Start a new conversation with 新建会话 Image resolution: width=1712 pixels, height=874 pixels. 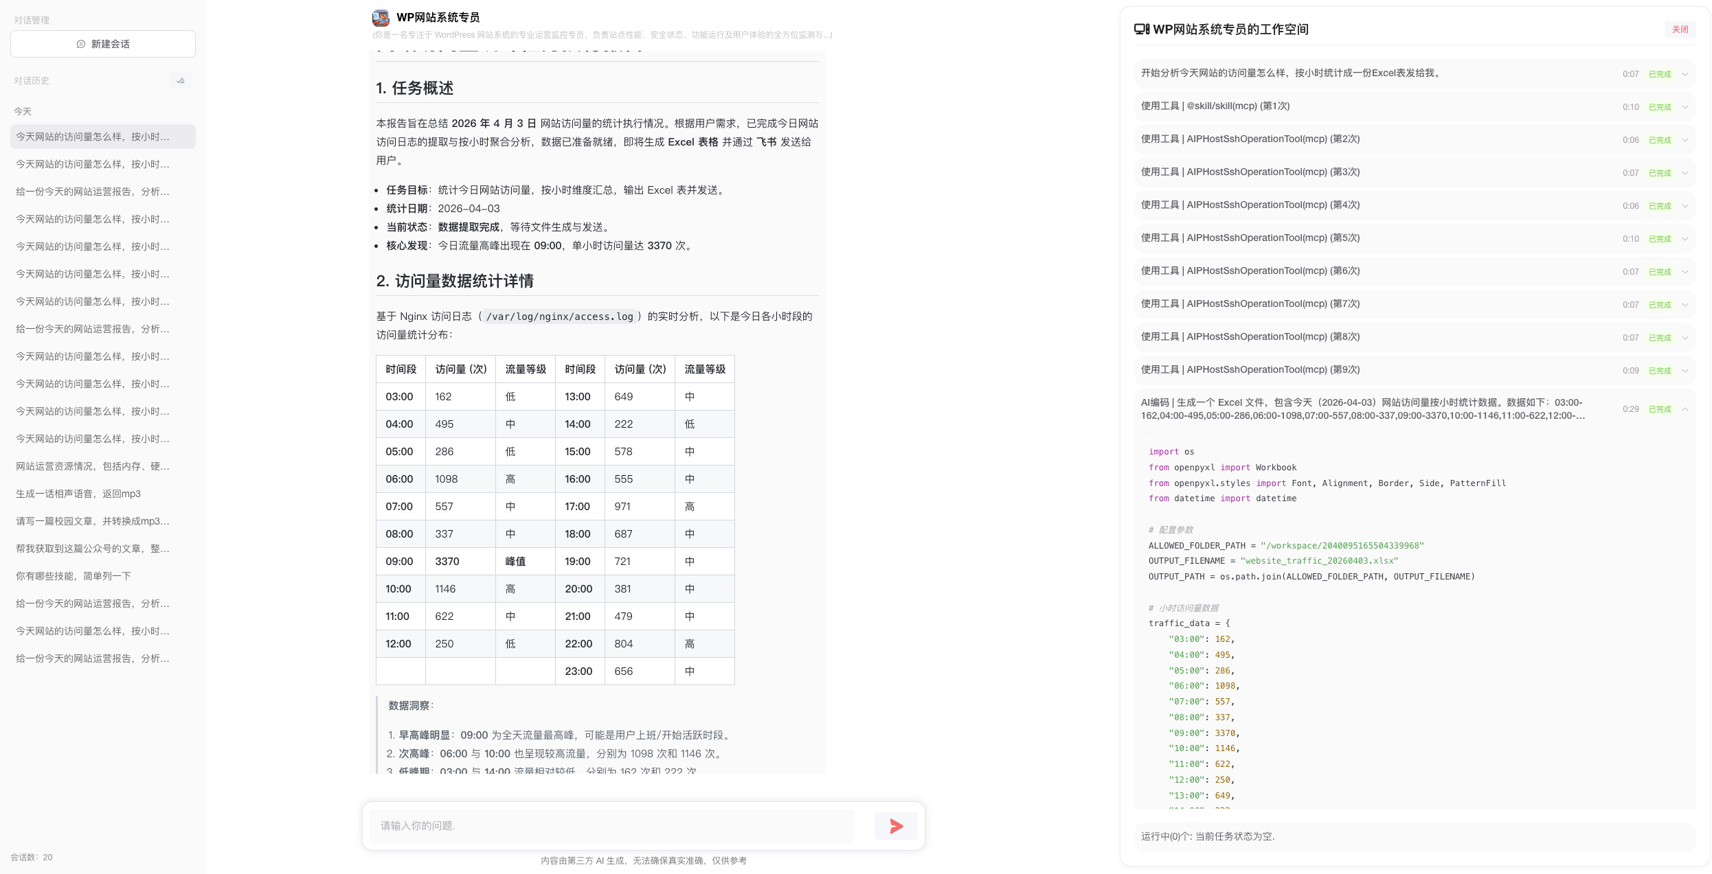pyautogui.click(x=103, y=44)
